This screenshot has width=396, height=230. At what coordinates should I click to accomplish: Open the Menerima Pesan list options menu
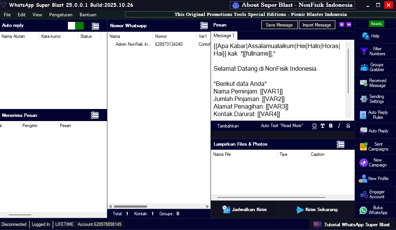point(95,115)
